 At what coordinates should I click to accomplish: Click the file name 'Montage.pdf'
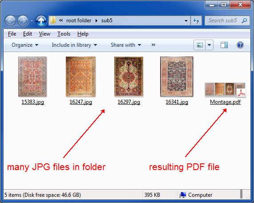[x=226, y=102]
